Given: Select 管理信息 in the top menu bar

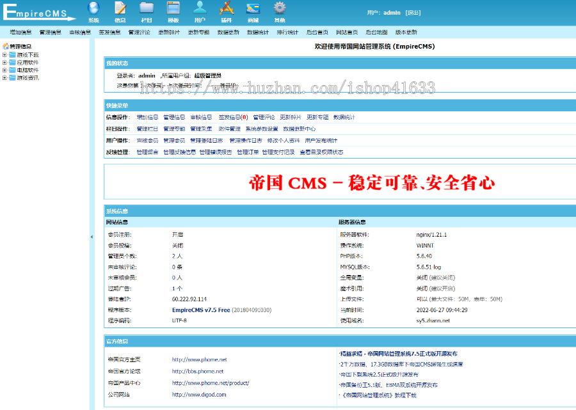Looking at the screenshot, I should point(51,32).
